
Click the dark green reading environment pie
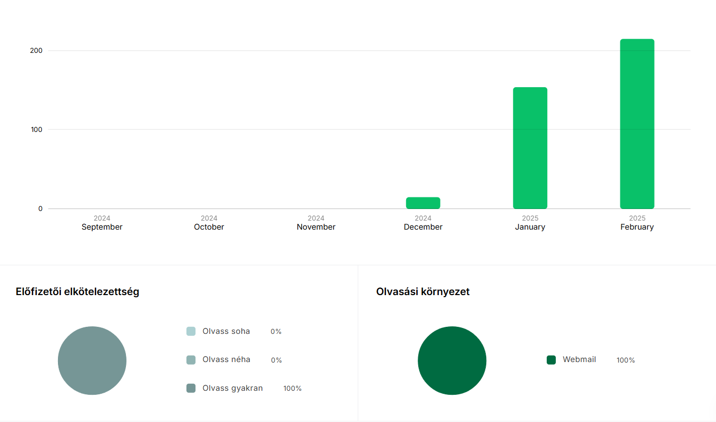coord(452,361)
